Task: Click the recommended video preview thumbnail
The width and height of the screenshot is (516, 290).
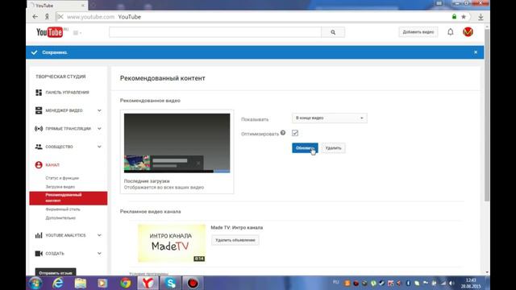Action: (177, 143)
